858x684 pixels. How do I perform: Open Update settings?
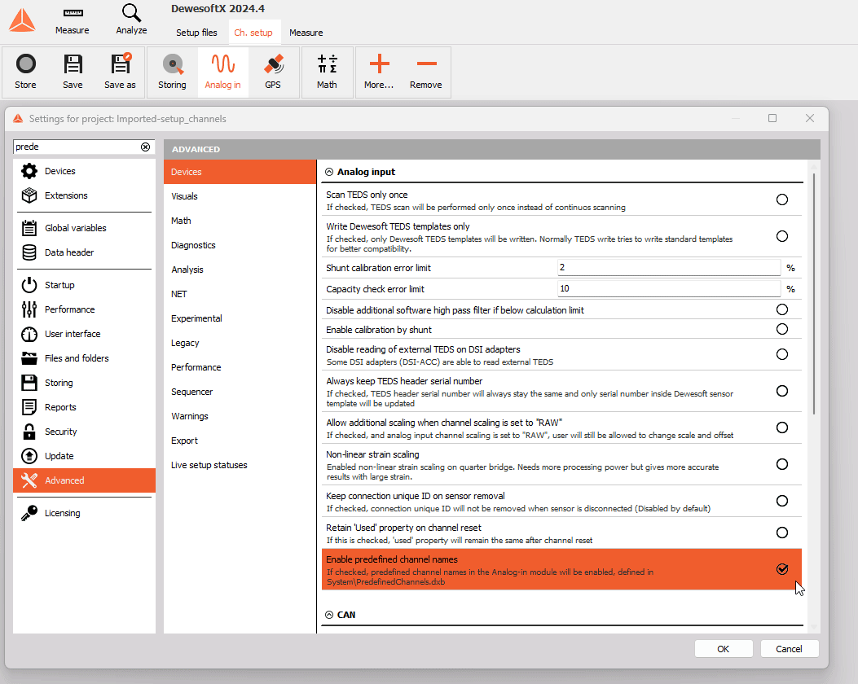[x=84, y=456]
